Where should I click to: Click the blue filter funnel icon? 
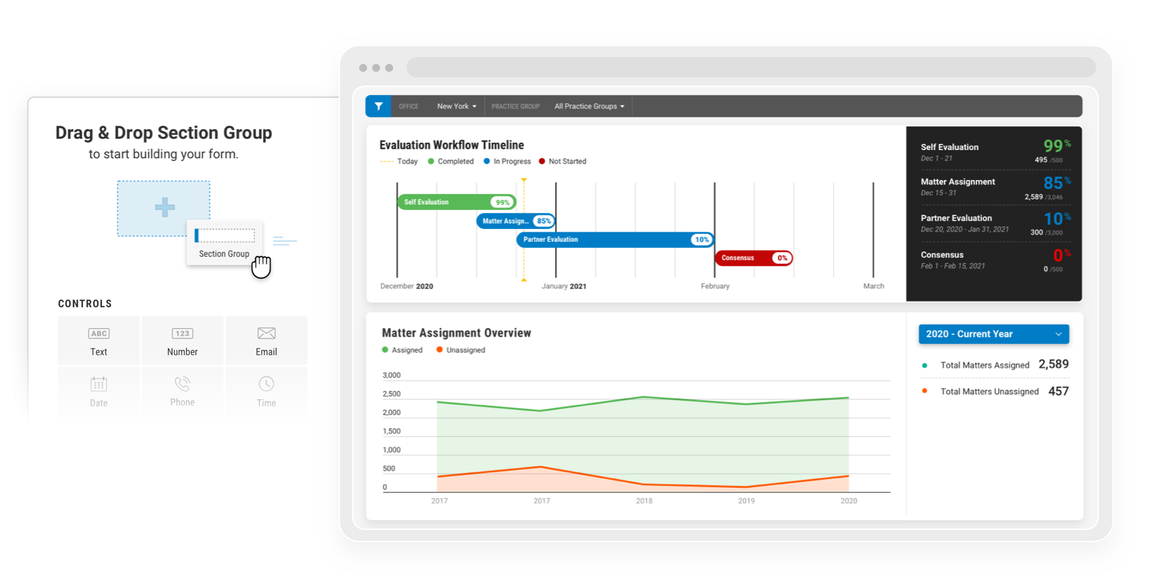tap(379, 106)
